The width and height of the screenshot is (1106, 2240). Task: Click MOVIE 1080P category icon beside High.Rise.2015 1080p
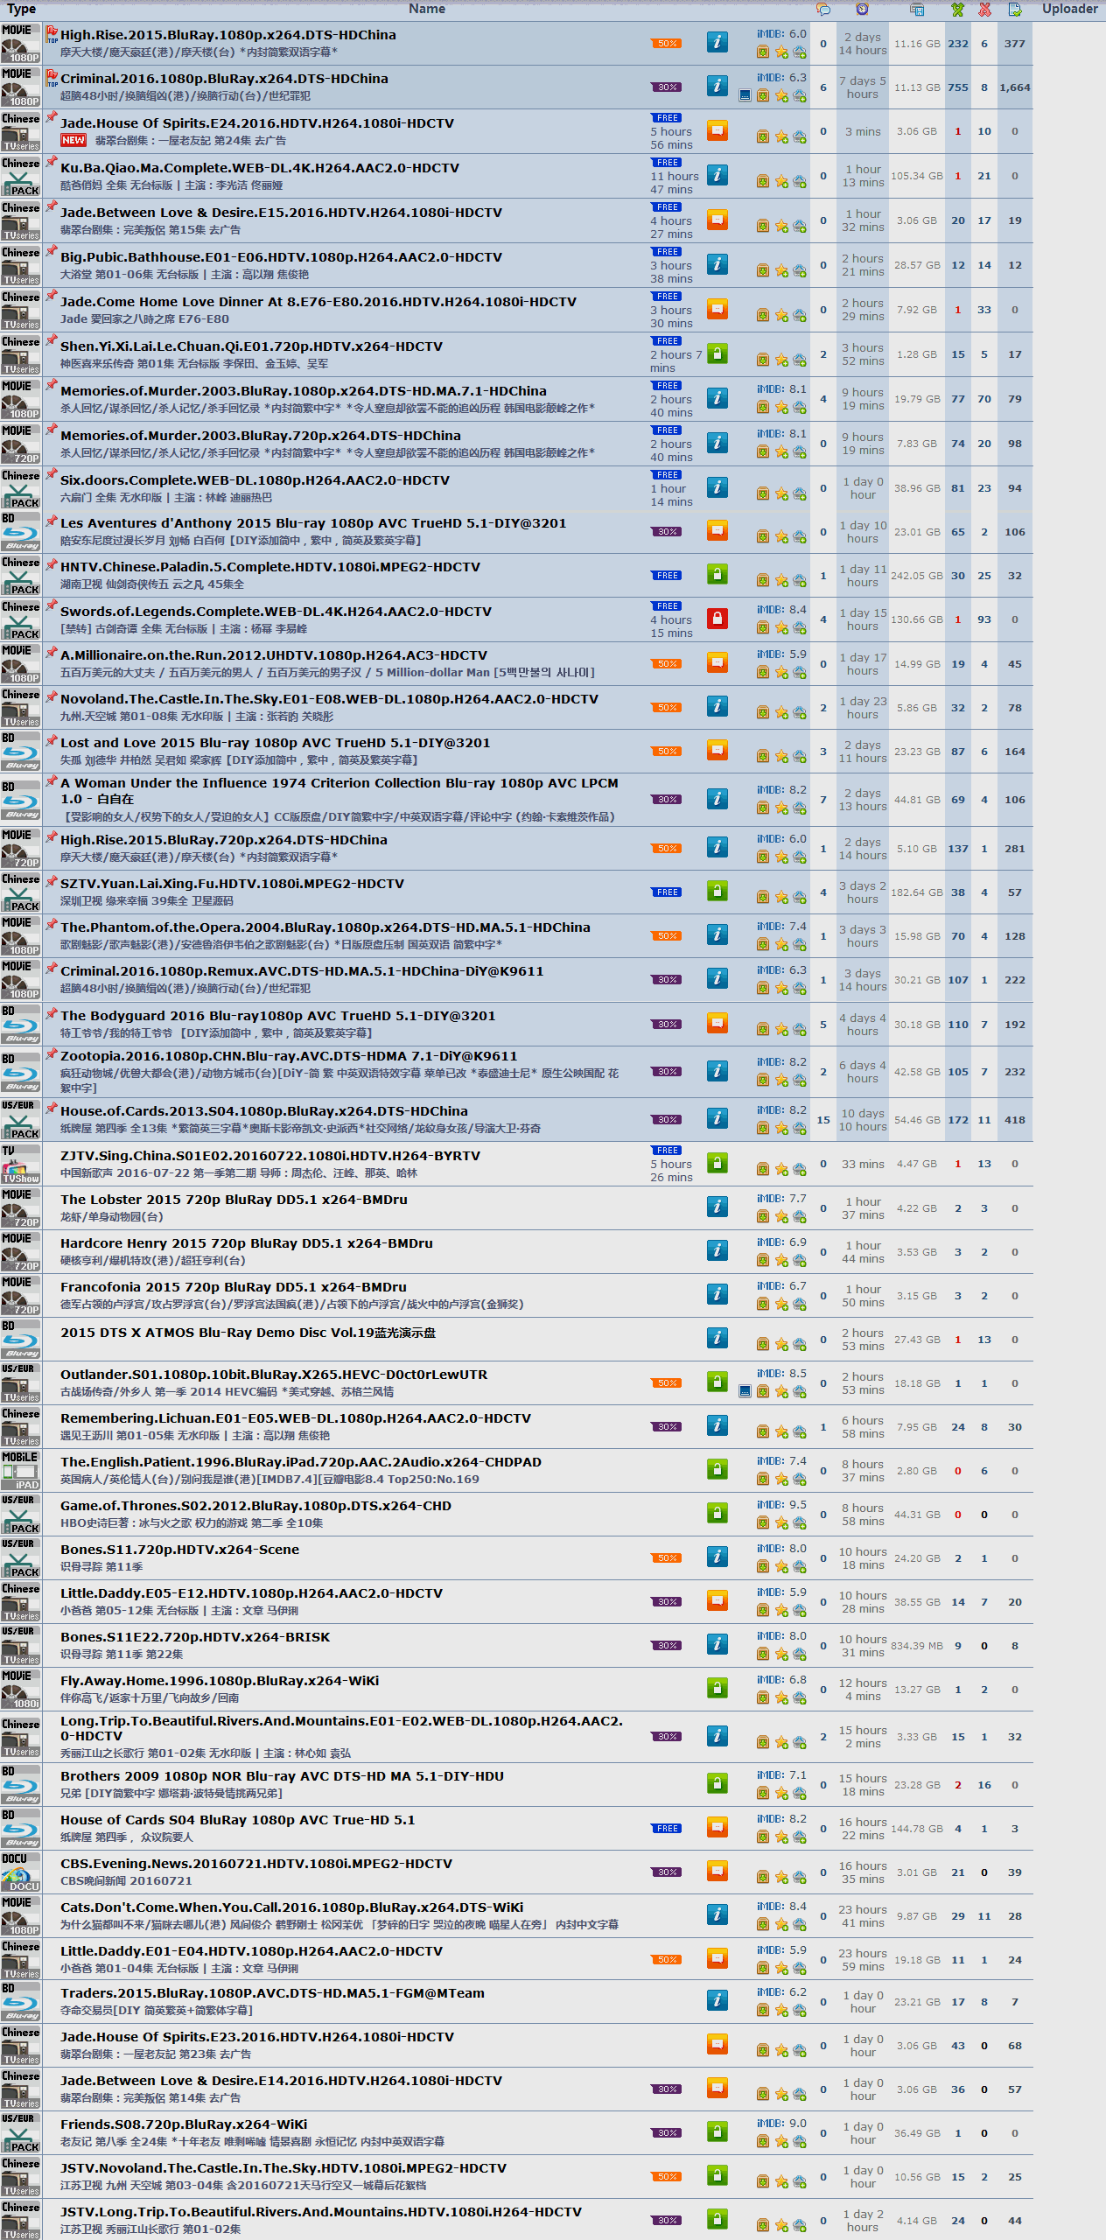click(21, 43)
